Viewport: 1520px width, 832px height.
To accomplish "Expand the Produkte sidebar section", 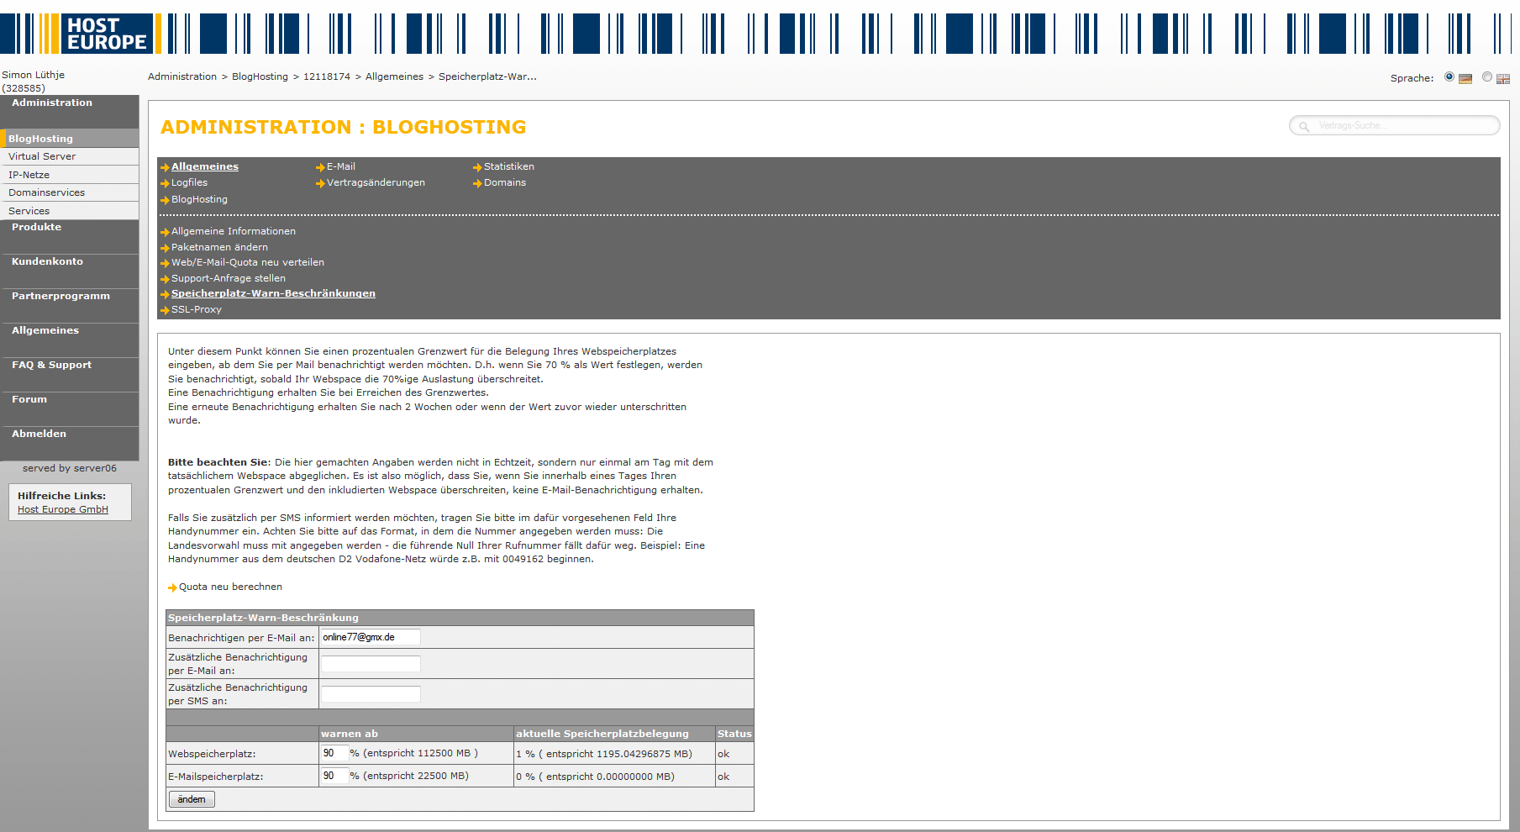I will 36,228.
